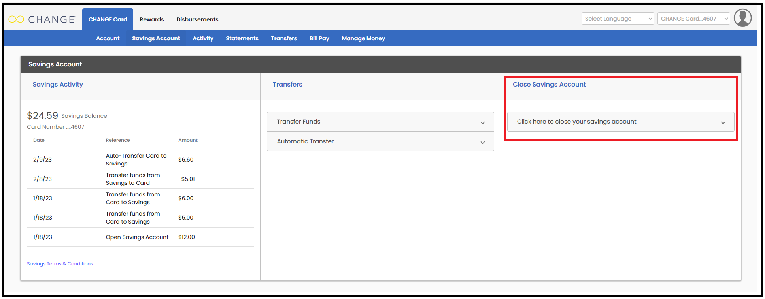Click the 2/9/23 date cell
The height and width of the screenshot is (299, 765).
click(x=42, y=160)
